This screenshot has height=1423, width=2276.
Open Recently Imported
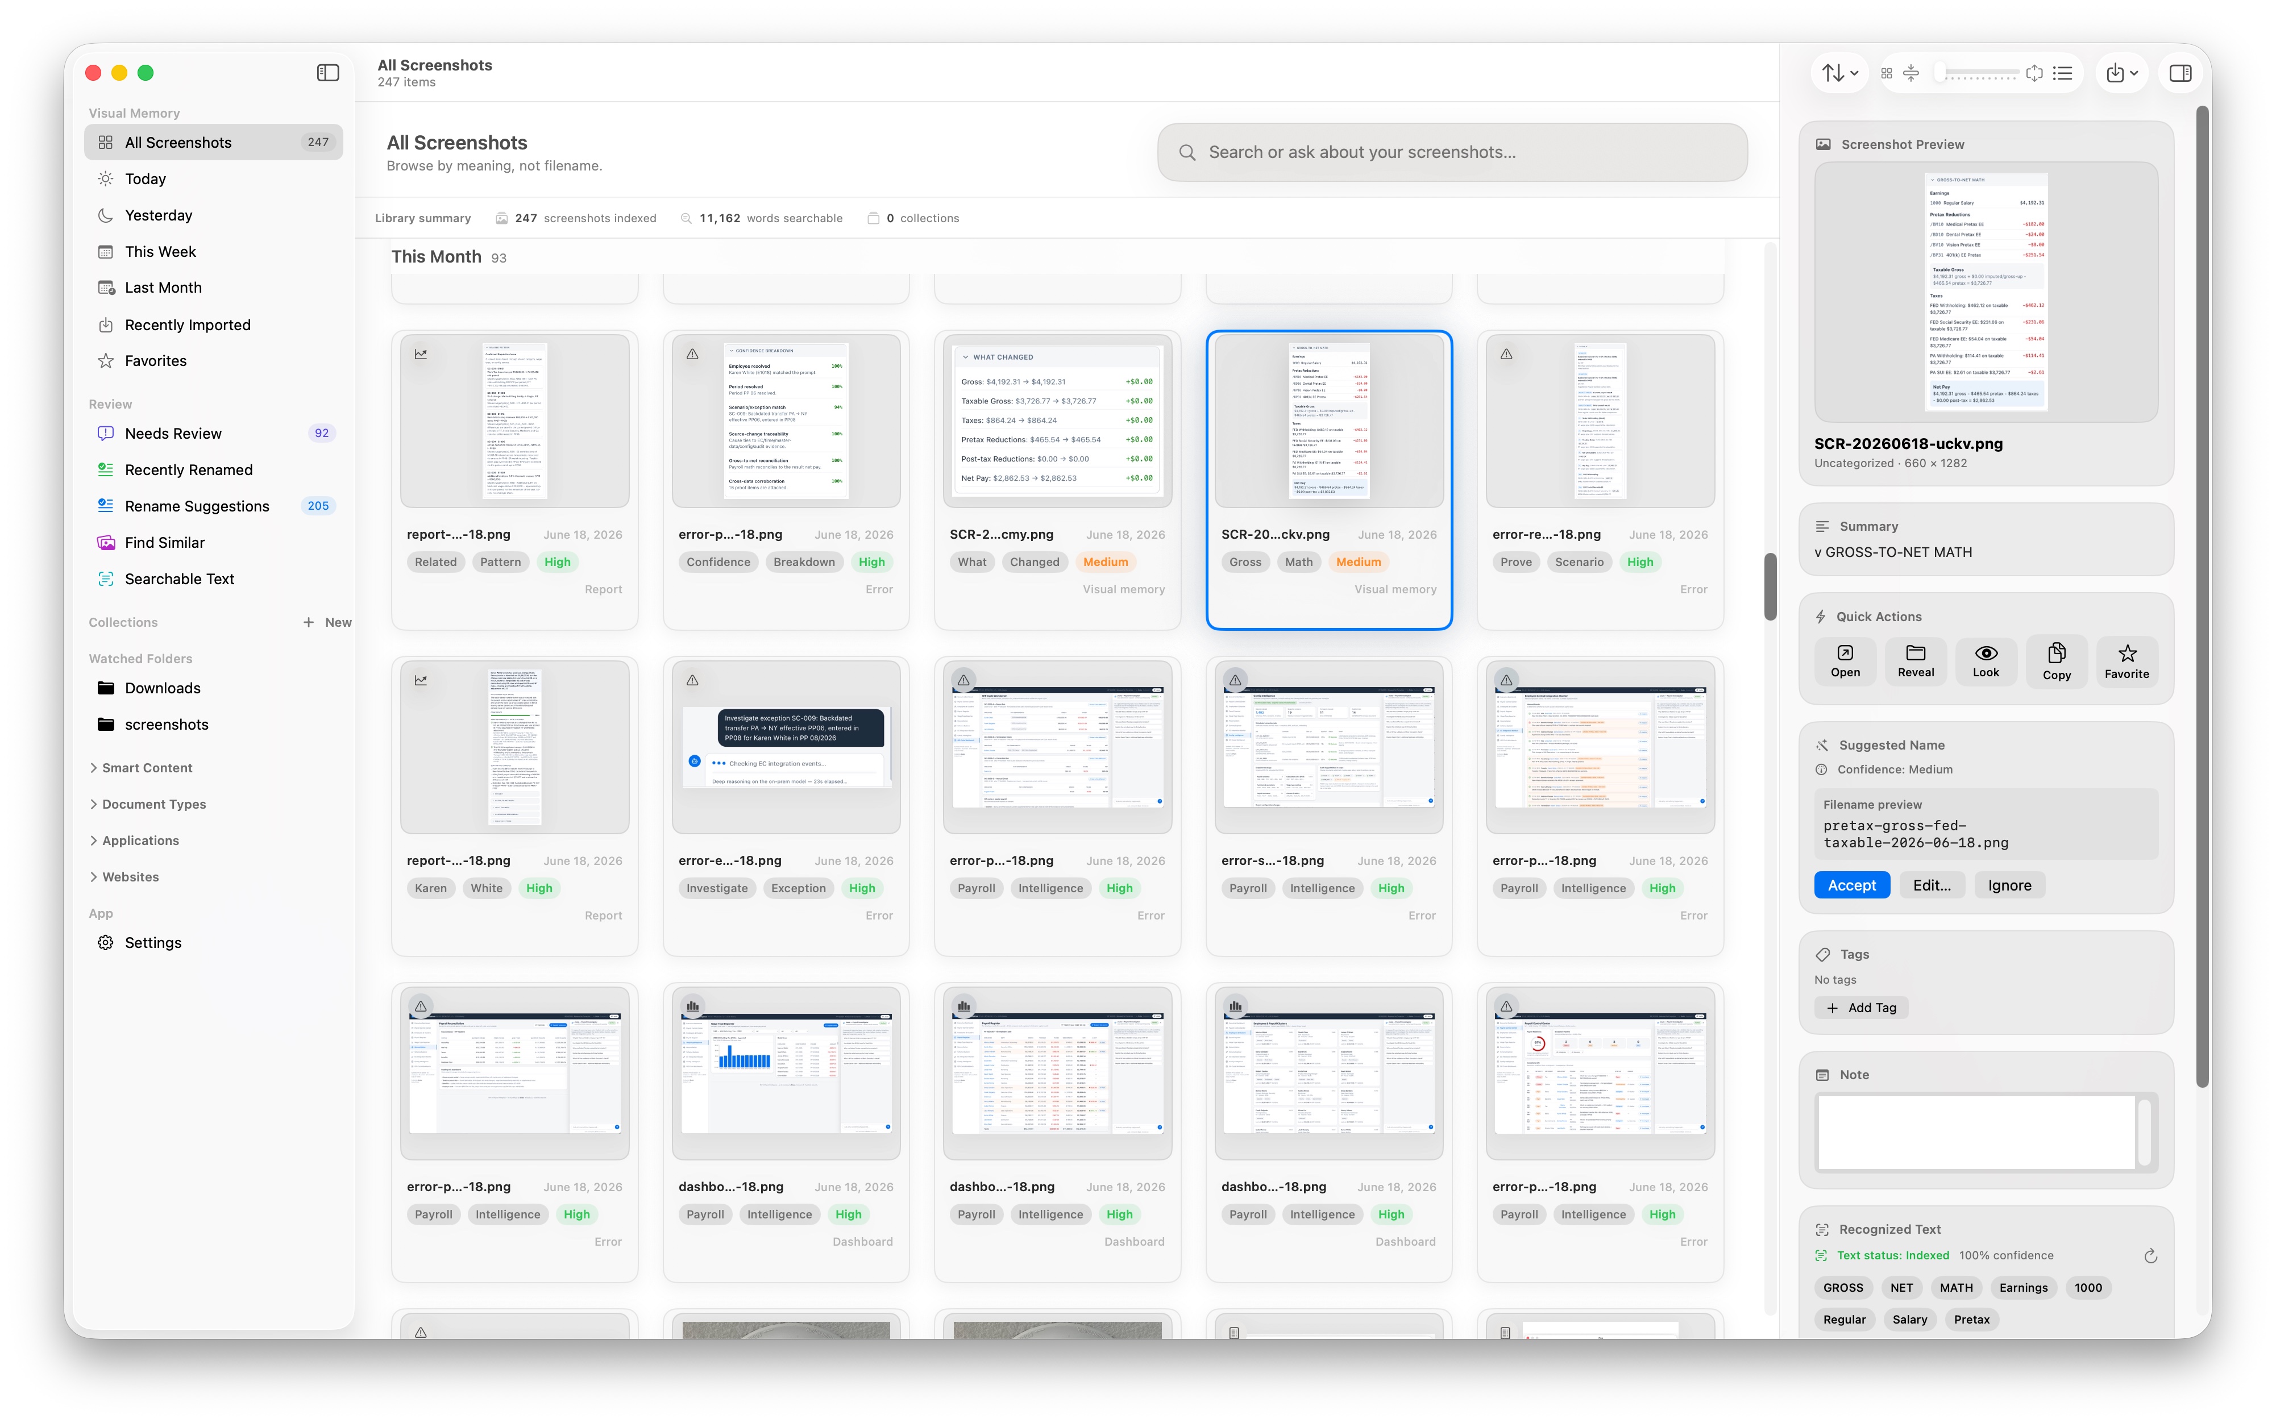214,324
